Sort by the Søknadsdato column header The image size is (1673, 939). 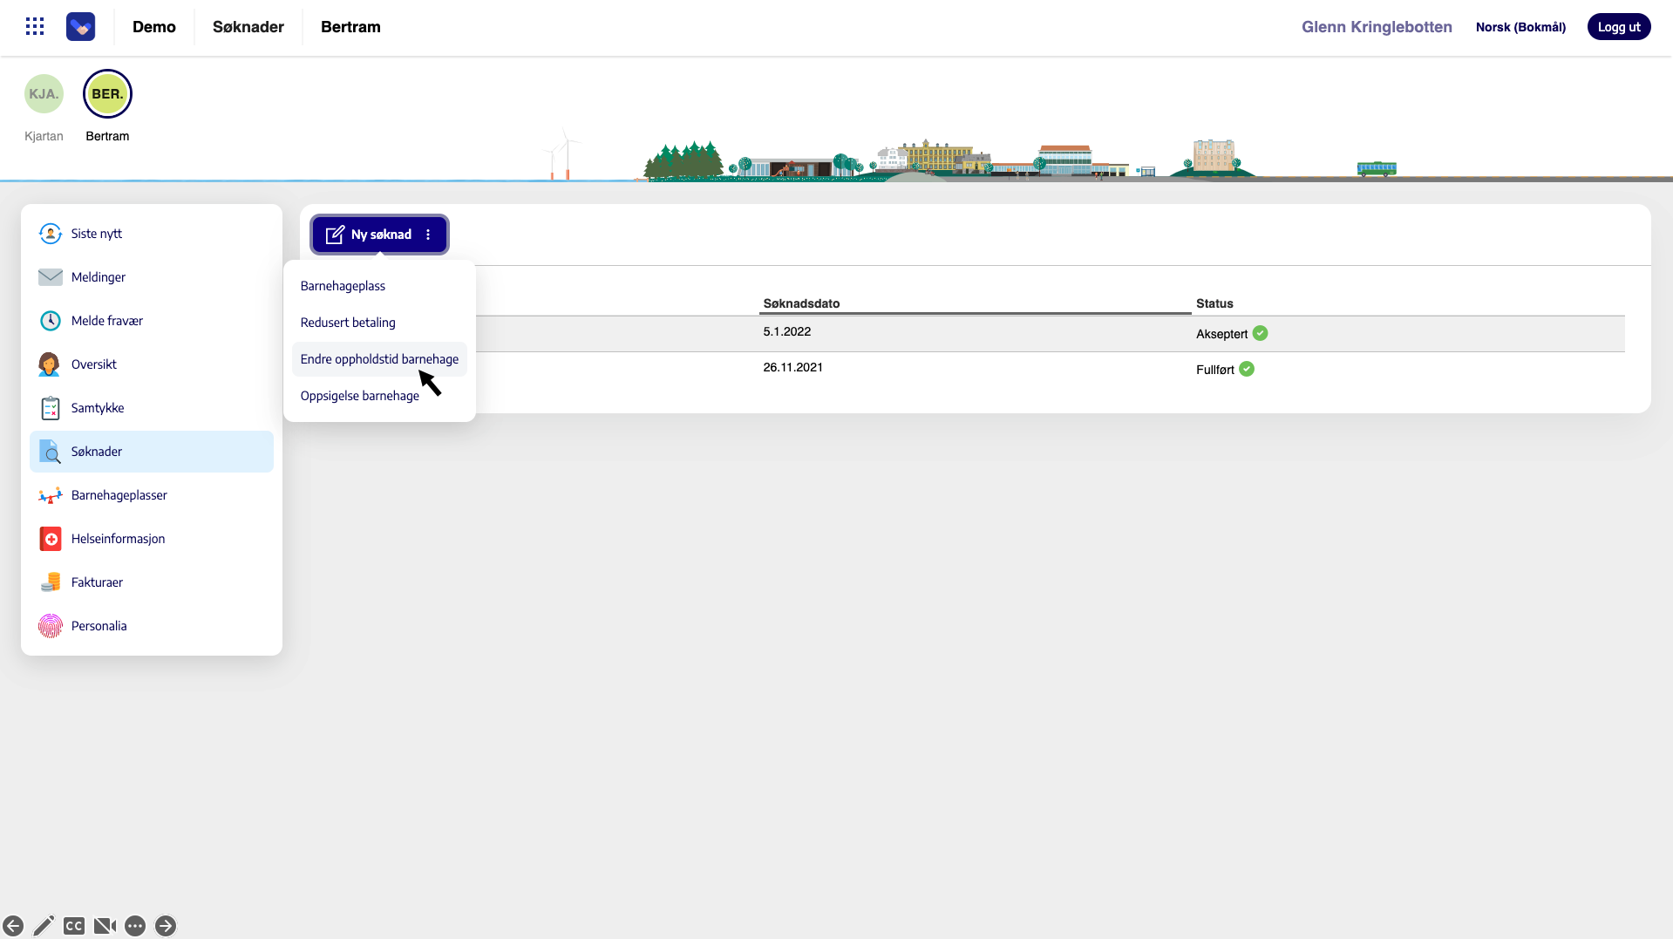tap(801, 303)
